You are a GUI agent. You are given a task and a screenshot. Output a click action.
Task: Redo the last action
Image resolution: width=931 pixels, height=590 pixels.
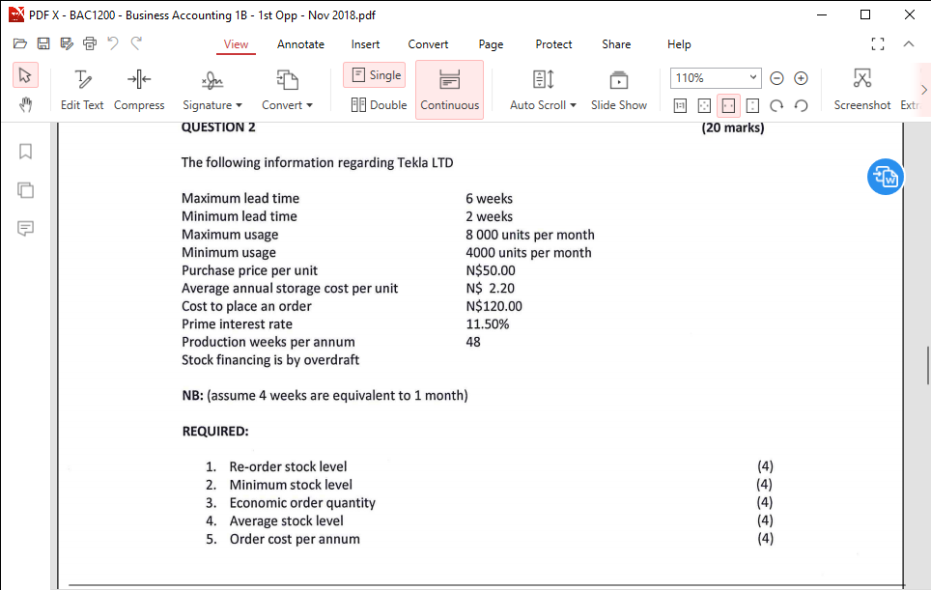coord(136,43)
